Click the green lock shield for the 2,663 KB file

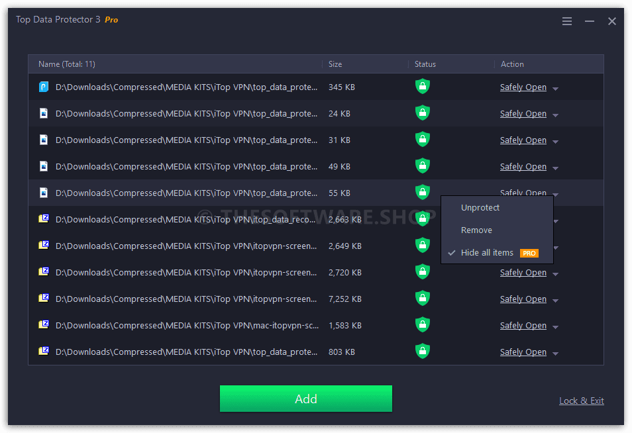423,218
